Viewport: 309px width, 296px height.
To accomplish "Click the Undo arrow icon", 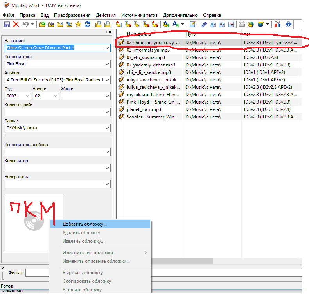I will 25,24.
